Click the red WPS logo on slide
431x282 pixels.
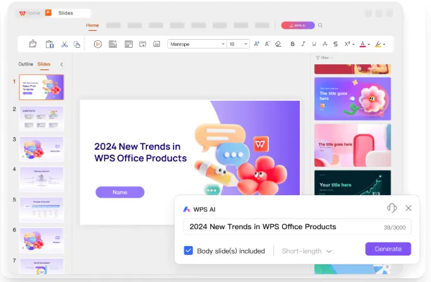(261, 144)
